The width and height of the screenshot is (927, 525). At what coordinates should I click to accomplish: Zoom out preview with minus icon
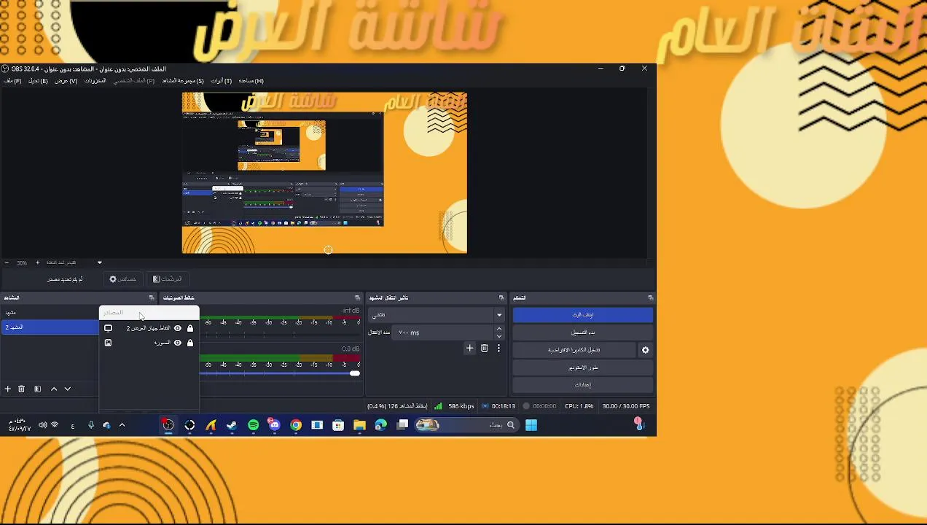(7, 262)
